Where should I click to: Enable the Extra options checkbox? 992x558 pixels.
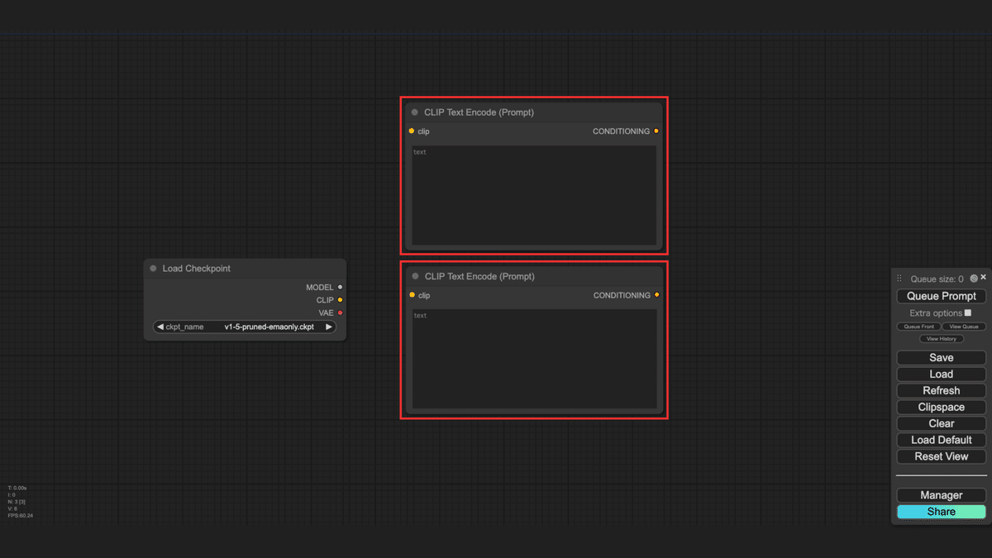coord(968,313)
